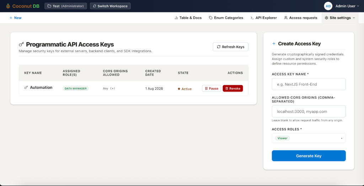This screenshot has width=364, height=186.
Task: Click the tag icon of Enum Categories
Action: 211,18
